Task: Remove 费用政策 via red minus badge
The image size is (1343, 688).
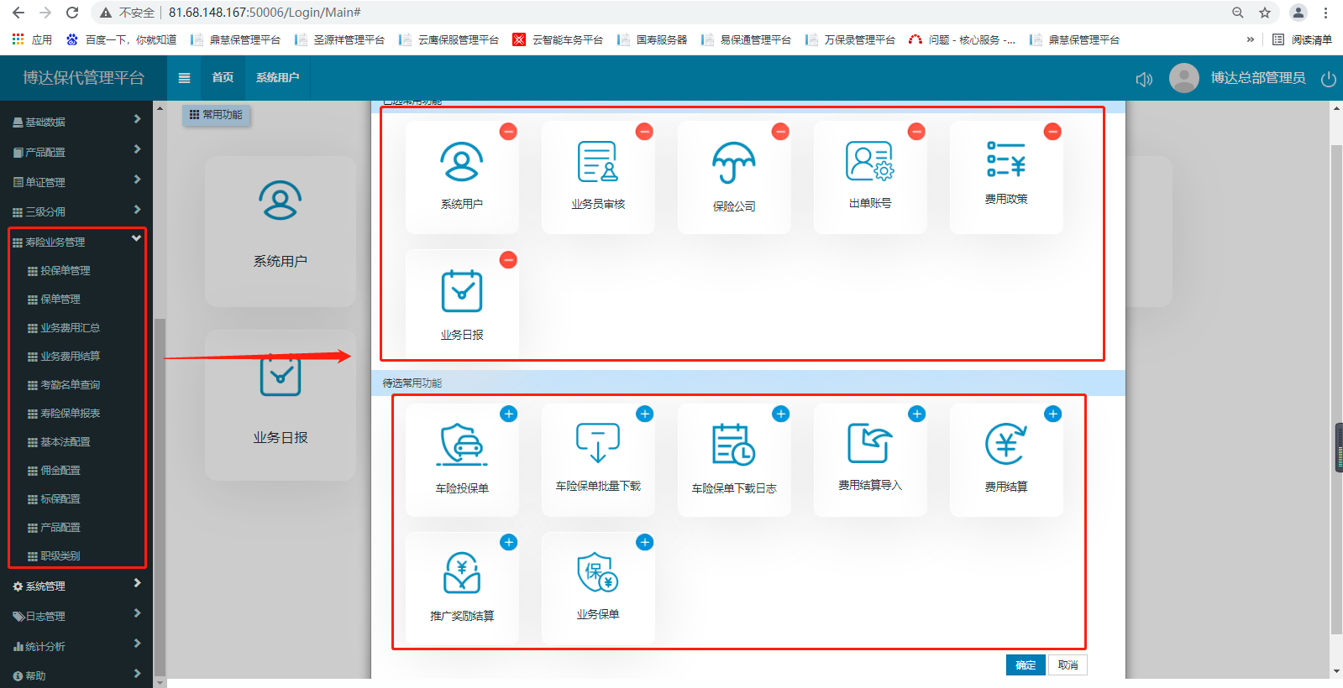Action: (1052, 132)
